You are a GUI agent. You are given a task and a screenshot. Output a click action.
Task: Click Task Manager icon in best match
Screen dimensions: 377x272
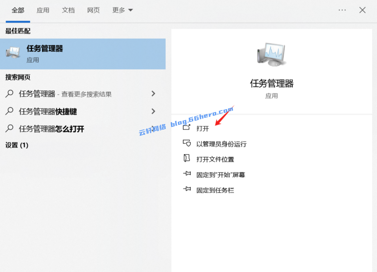(x=13, y=53)
